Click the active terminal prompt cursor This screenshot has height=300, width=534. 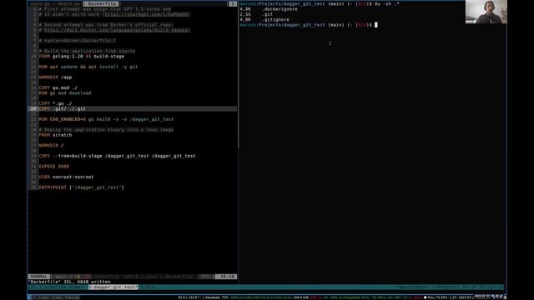pos(376,25)
